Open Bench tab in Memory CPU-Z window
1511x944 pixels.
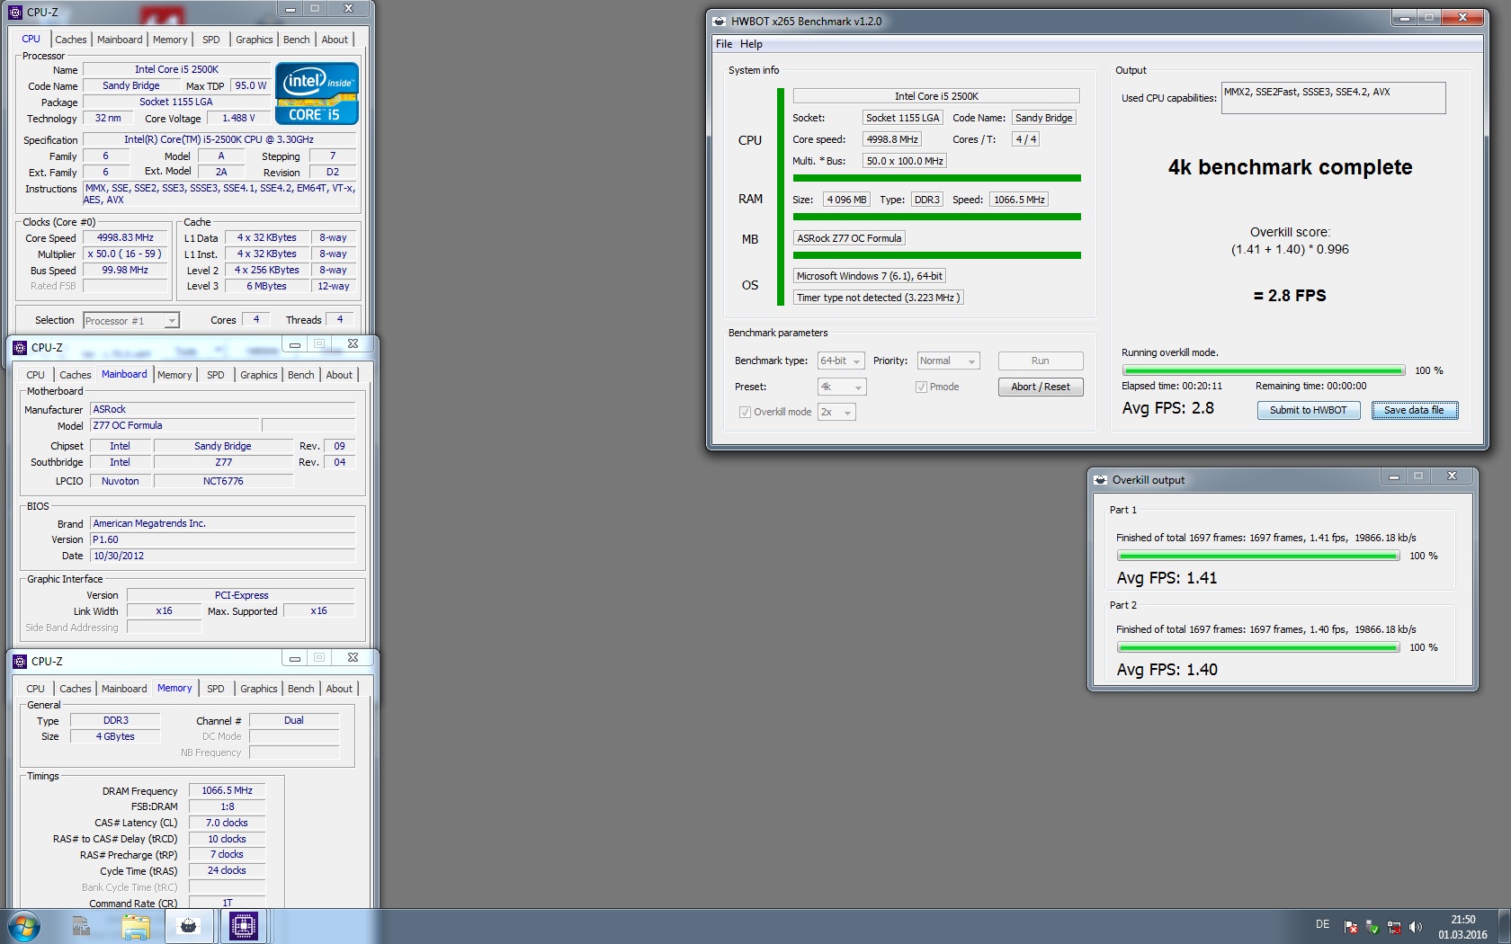coord(301,689)
